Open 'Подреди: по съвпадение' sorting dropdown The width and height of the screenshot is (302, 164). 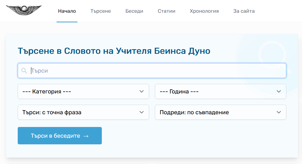pyautogui.click(x=220, y=112)
